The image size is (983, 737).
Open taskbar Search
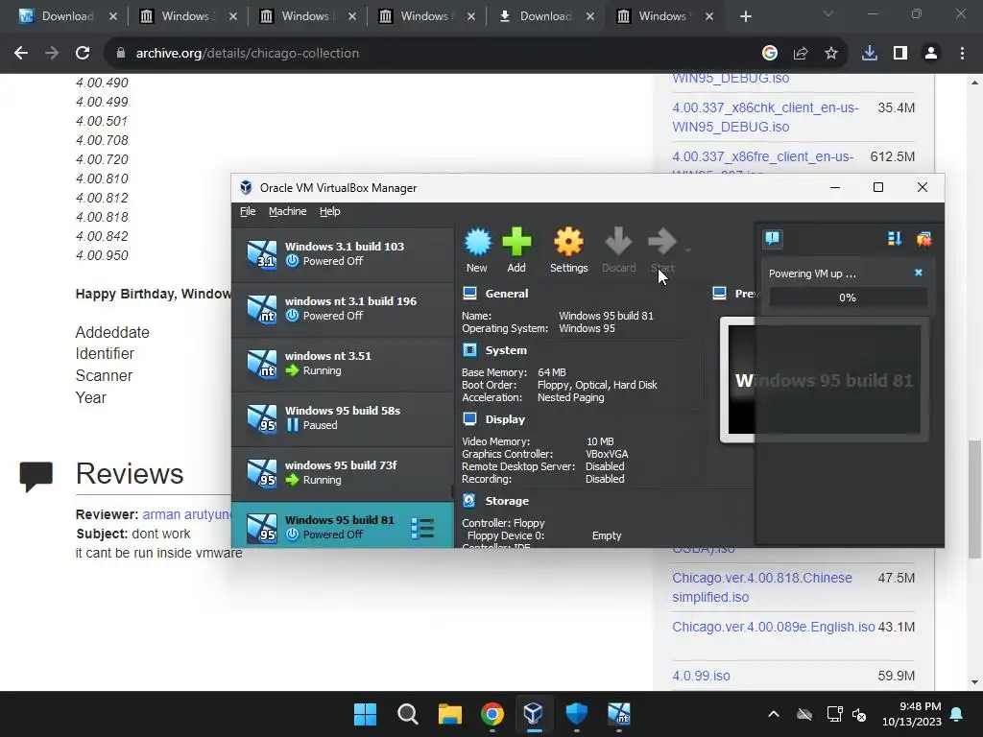tap(407, 714)
